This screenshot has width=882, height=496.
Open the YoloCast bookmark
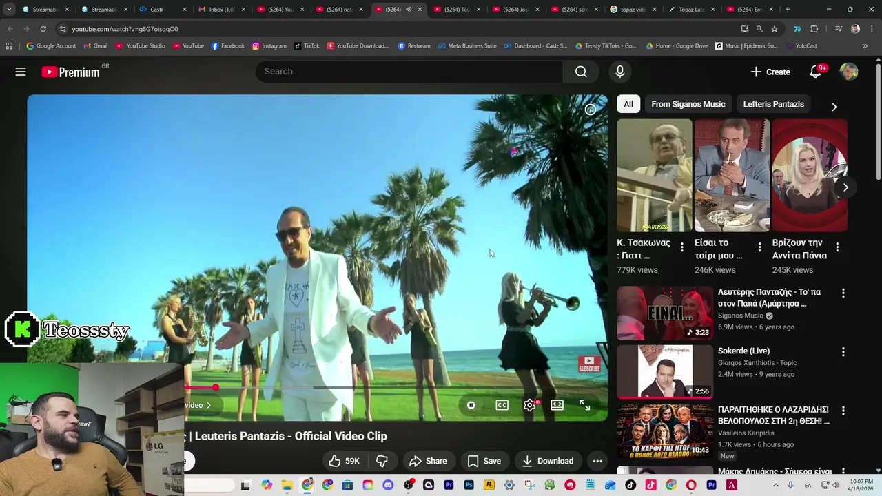pyautogui.click(x=801, y=46)
